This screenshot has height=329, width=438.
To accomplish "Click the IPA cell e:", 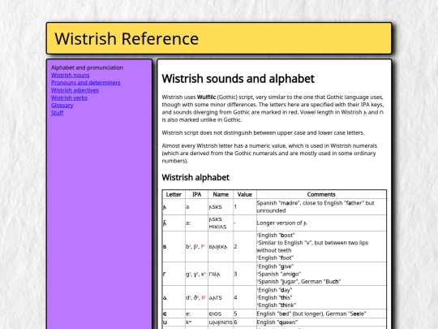I will click(x=196, y=314).
